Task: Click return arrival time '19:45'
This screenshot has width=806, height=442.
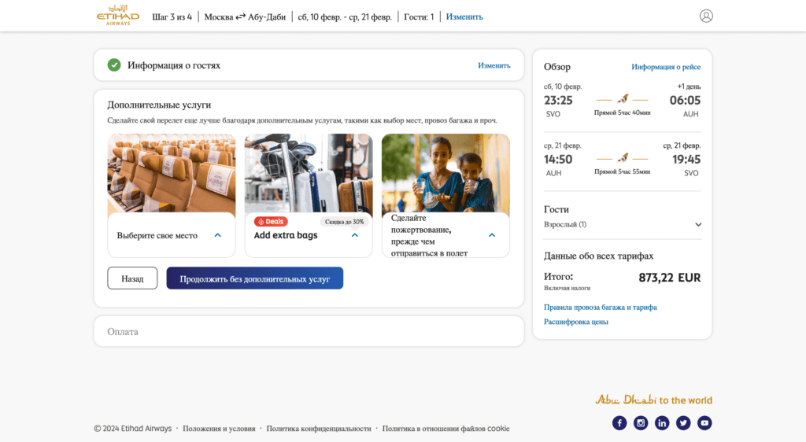Action: point(686,159)
